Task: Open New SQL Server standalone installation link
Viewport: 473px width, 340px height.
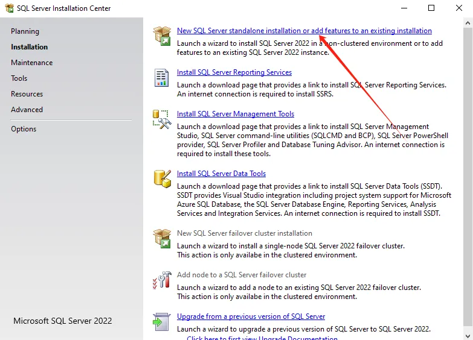Action: [x=304, y=31]
